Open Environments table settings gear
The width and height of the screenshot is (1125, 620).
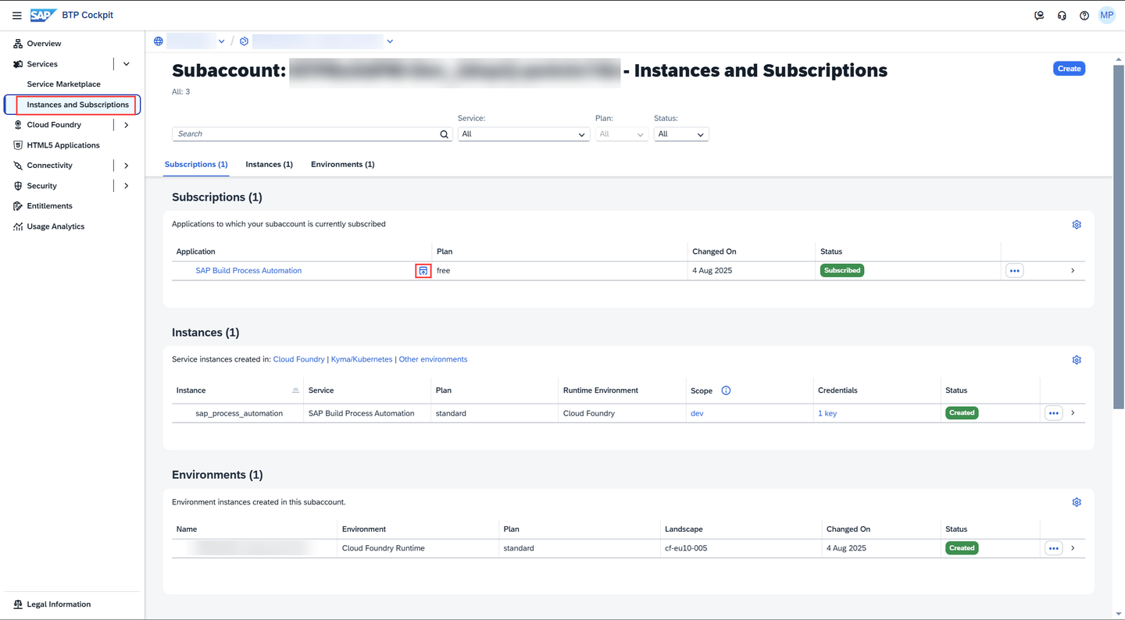[1077, 502]
